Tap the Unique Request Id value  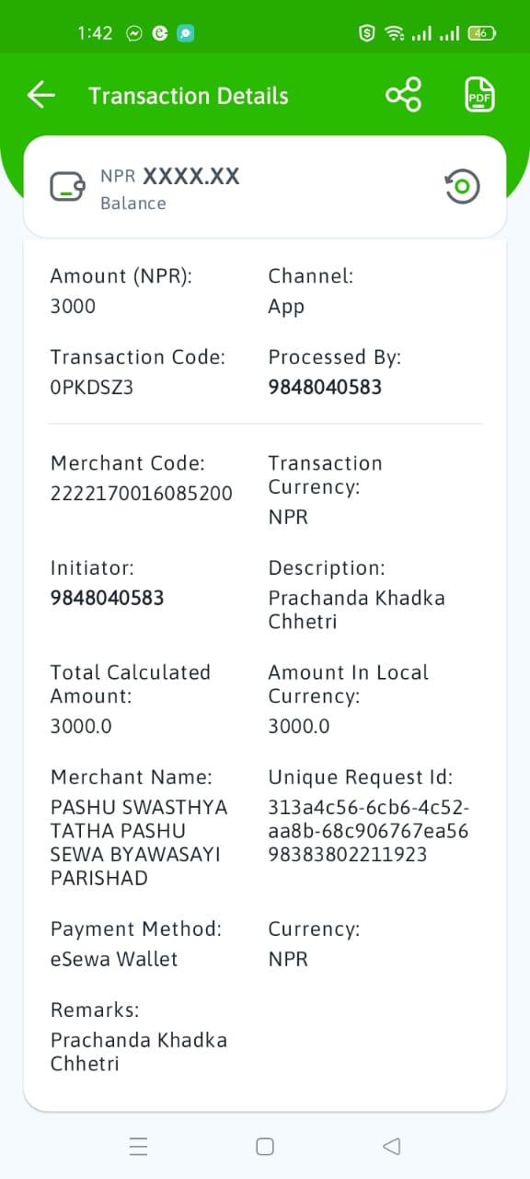click(368, 831)
